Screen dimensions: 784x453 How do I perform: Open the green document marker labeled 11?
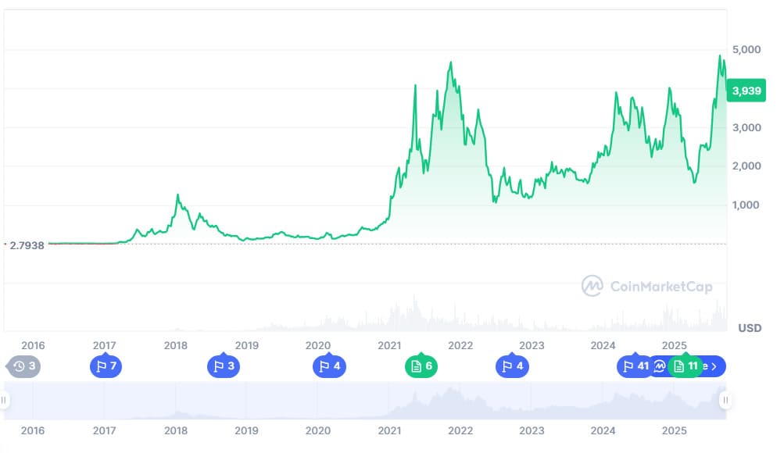[x=686, y=366]
